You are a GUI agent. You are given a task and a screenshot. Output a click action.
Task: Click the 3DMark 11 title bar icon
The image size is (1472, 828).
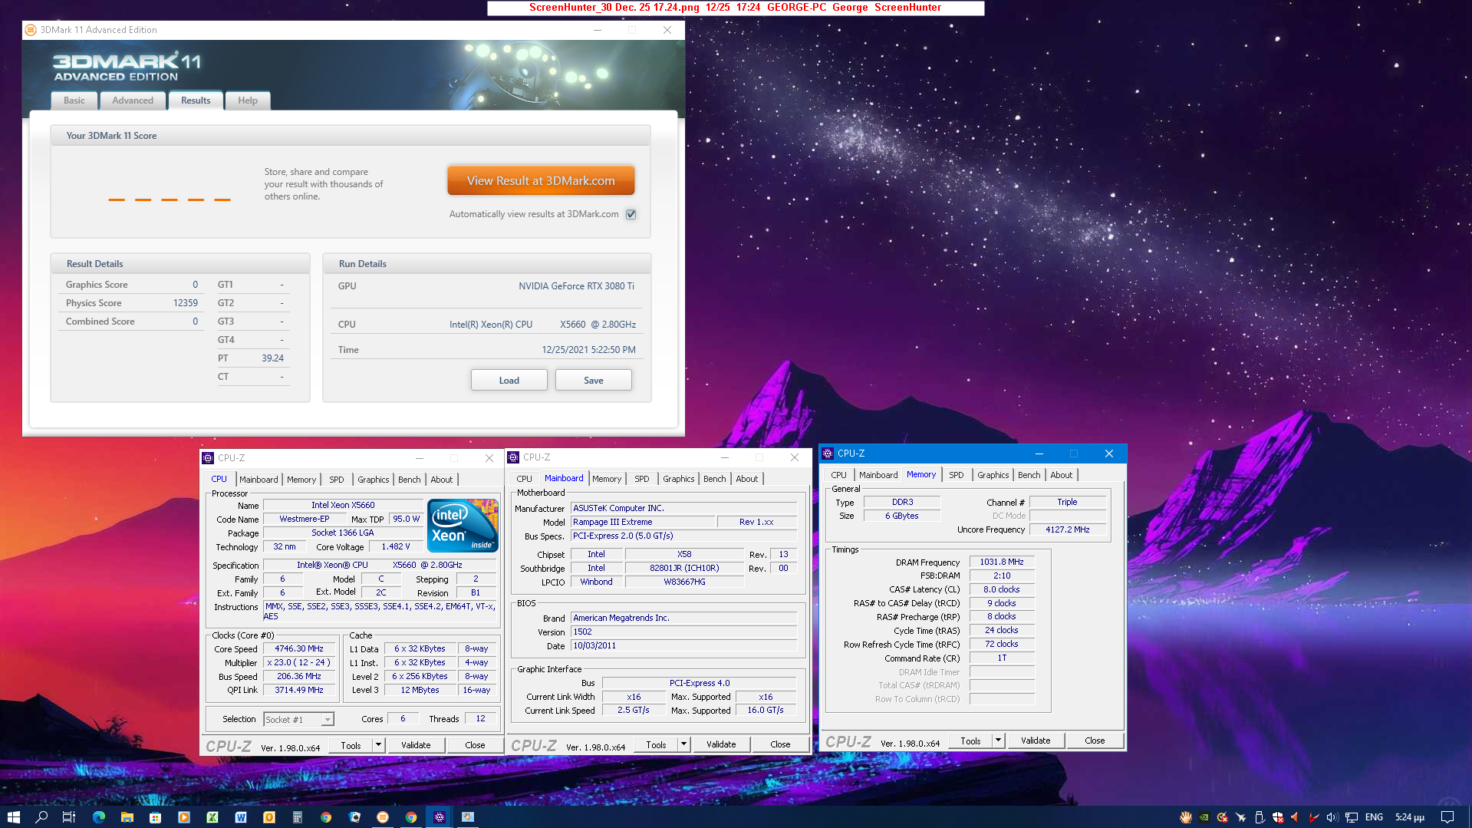(31, 30)
